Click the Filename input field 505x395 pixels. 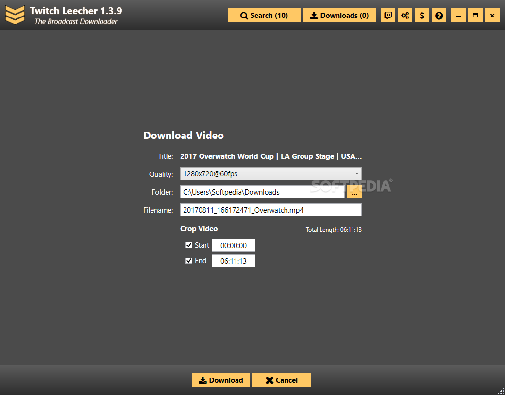[271, 210]
